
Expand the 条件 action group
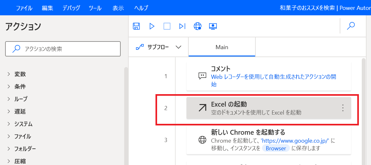tap(9, 87)
